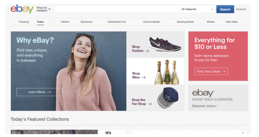Click the Cowboys cap image

(x=168, y=97)
